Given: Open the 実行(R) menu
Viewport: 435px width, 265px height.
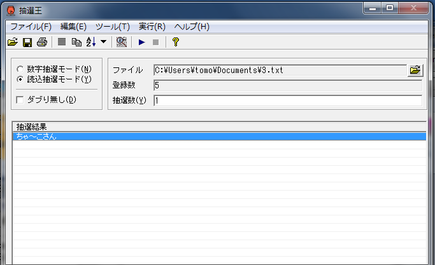Looking at the screenshot, I should [152, 27].
